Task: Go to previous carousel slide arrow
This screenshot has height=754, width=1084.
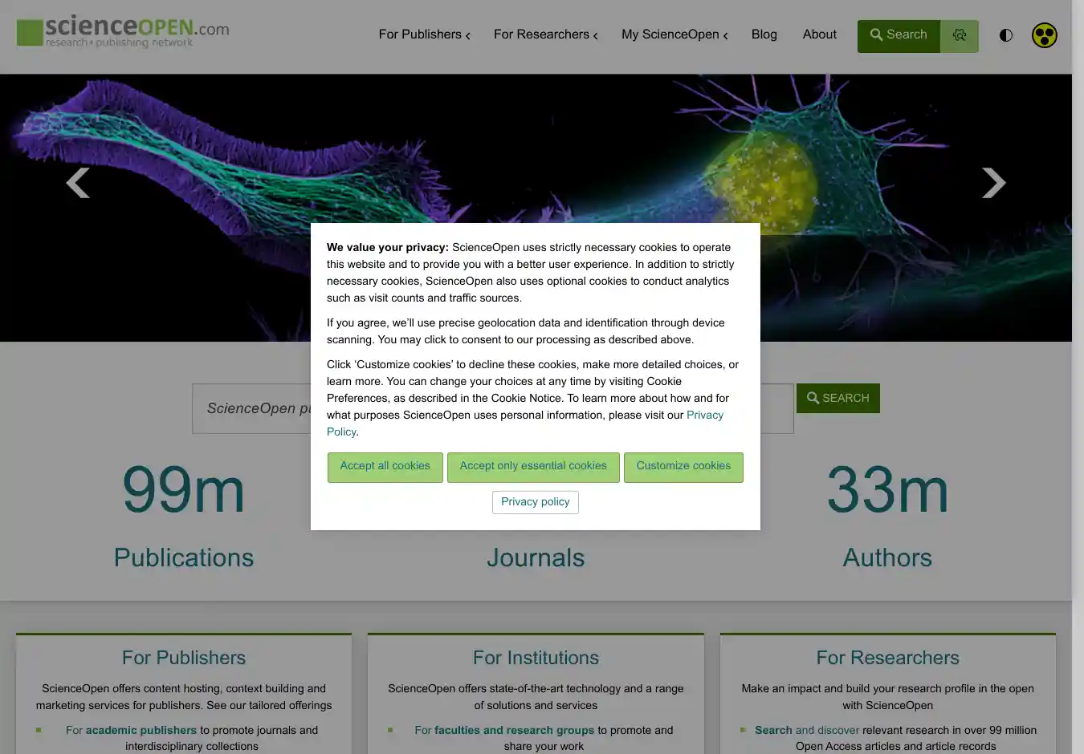Action: [78, 183]
